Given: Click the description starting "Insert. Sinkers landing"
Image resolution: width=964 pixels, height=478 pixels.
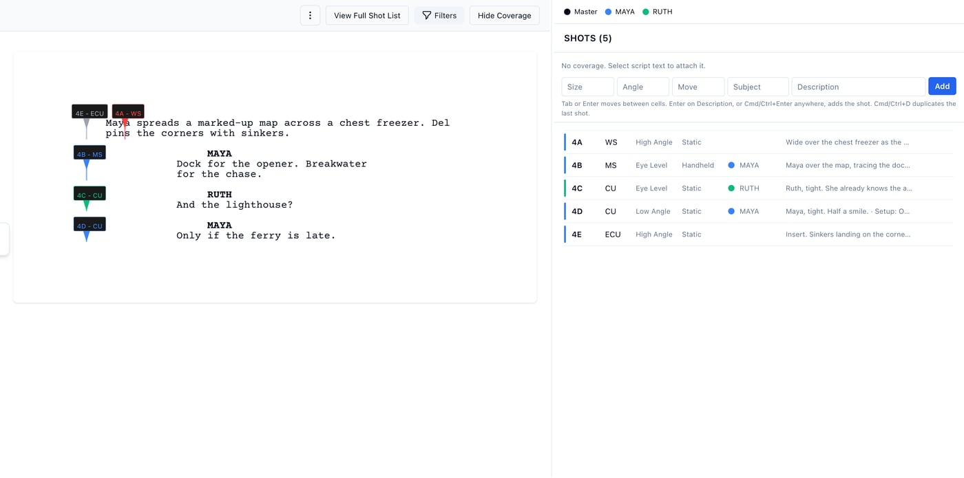Looking at the screenshot, I should pos(848,235).
